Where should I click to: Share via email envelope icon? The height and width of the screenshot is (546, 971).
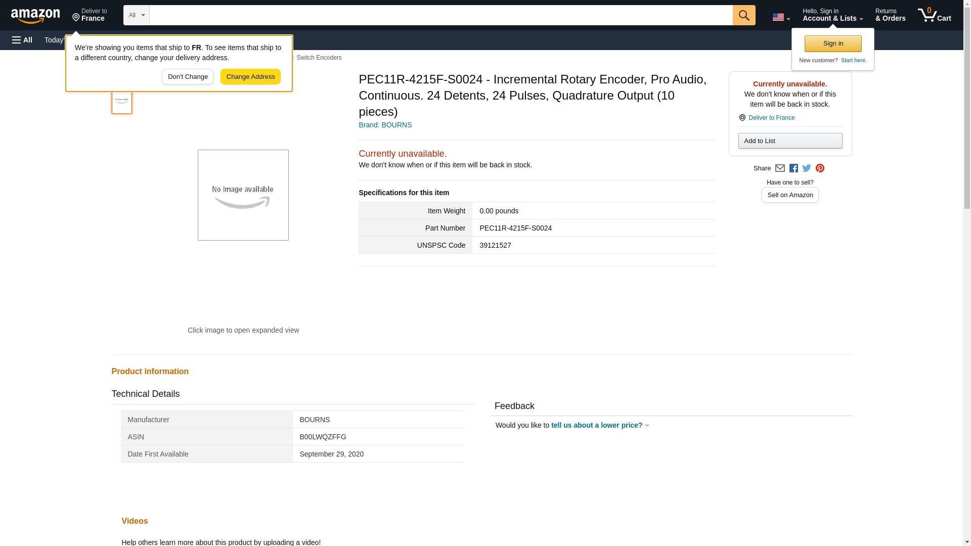[780, 168]
